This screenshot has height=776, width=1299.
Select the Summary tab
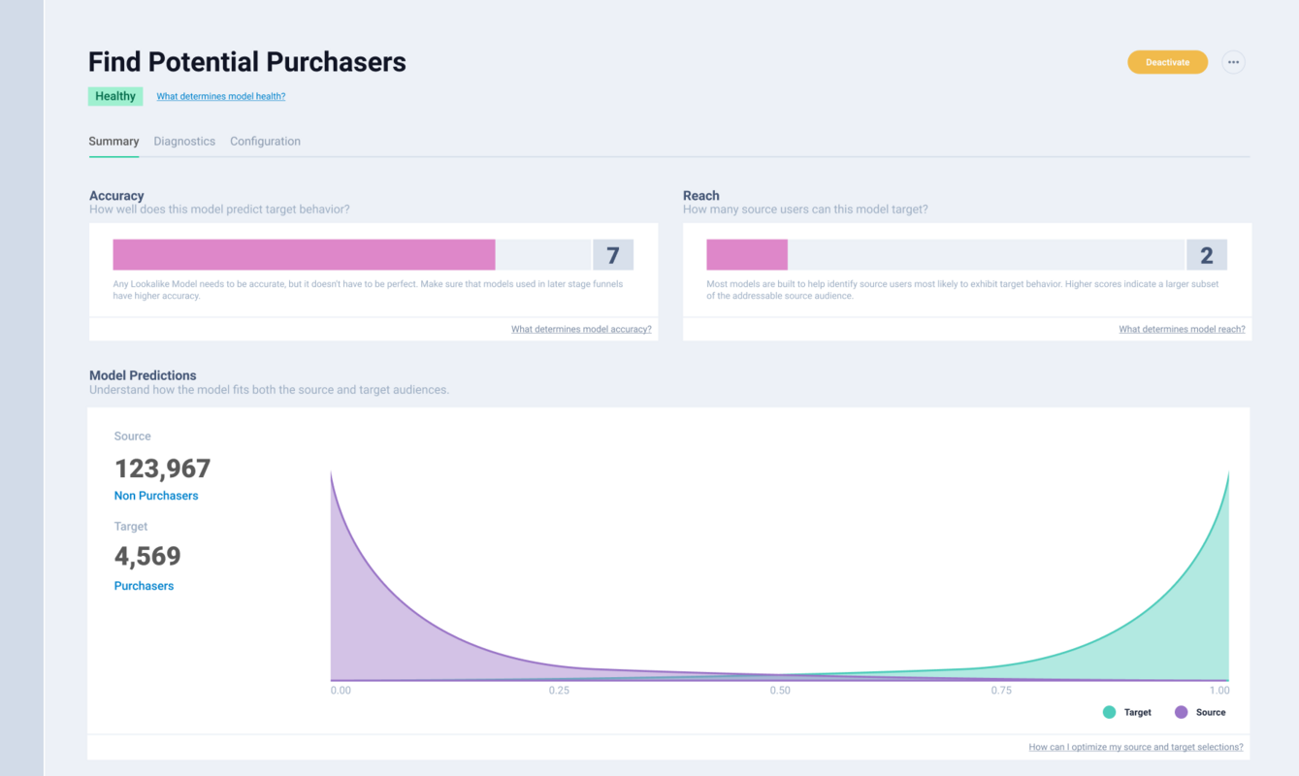pyautogui.click(x=113, y=141)
